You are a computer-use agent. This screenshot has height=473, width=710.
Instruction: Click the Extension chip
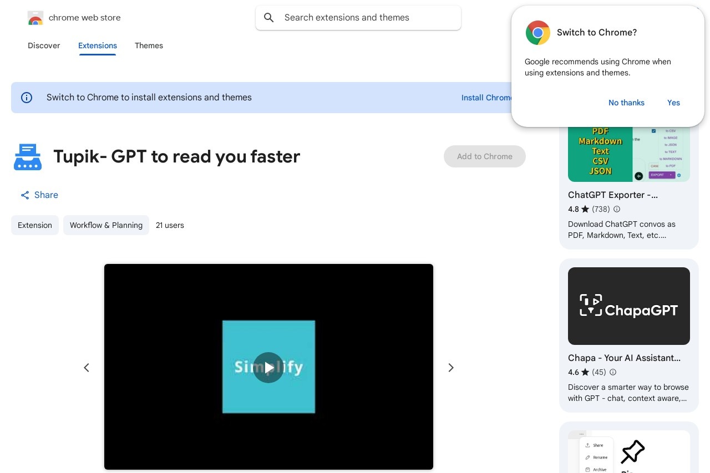(x=35, y=225)
